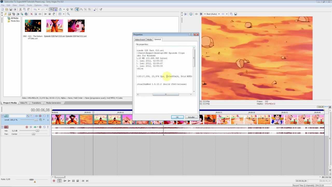The image size is (332, 187).
Task: Open the Tools menu
Action: pyautogui.click(x=29, y=5)
